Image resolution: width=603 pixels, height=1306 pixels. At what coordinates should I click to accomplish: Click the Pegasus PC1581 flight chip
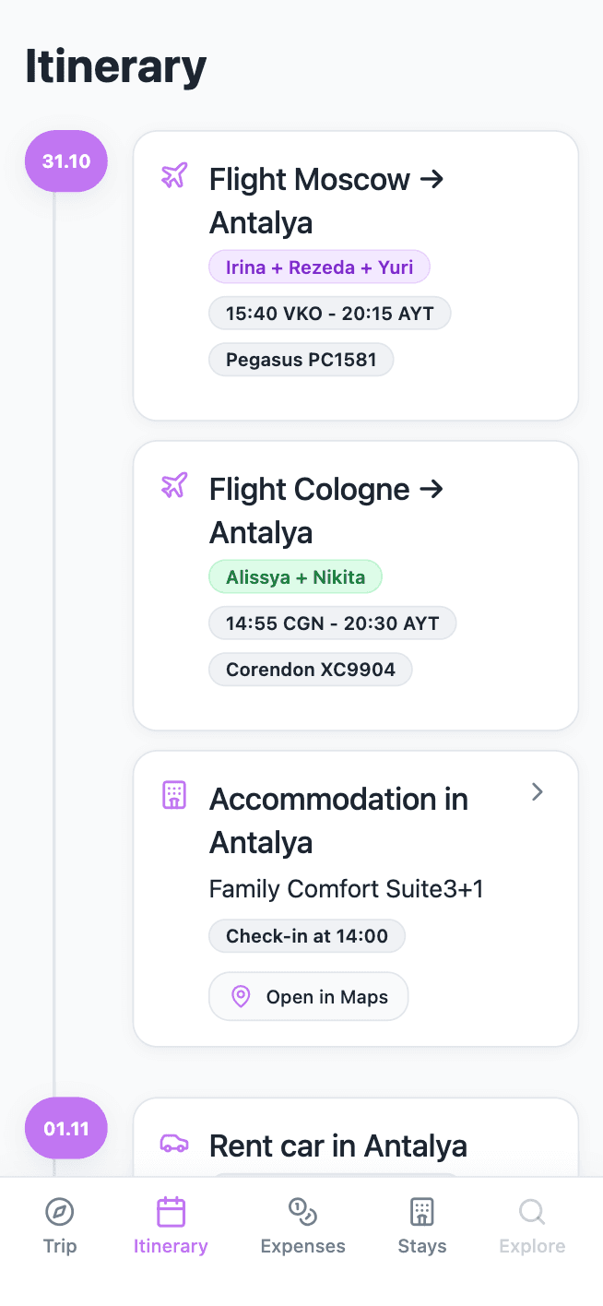[301, 360]
